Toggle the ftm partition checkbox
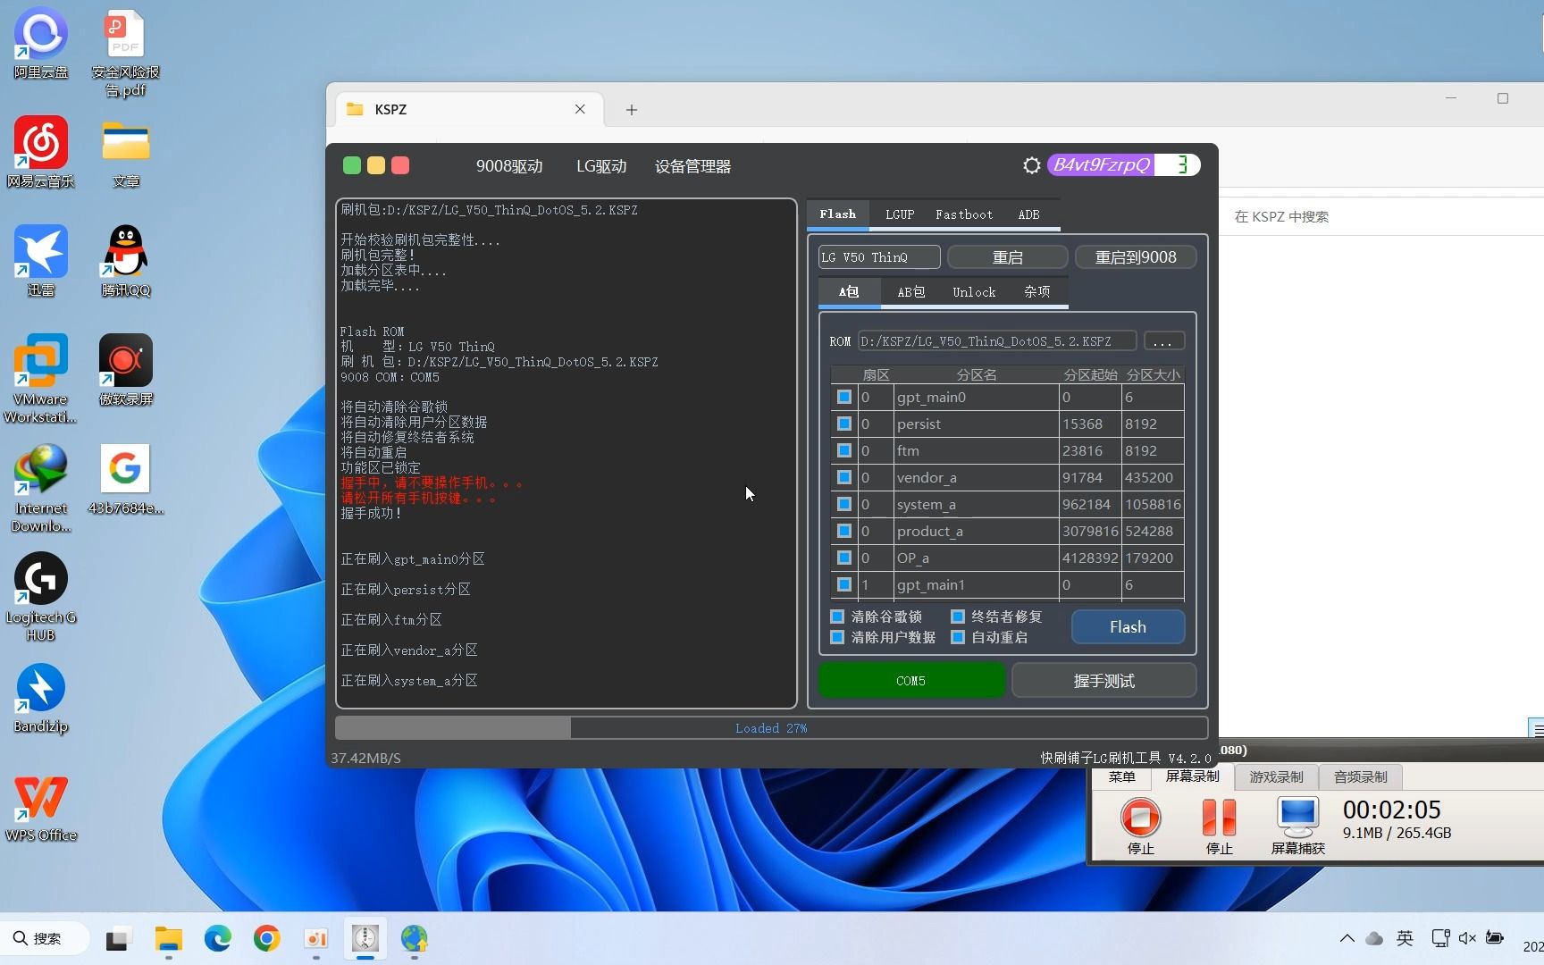Screen dimensions: 1544x965 [843, 450]
